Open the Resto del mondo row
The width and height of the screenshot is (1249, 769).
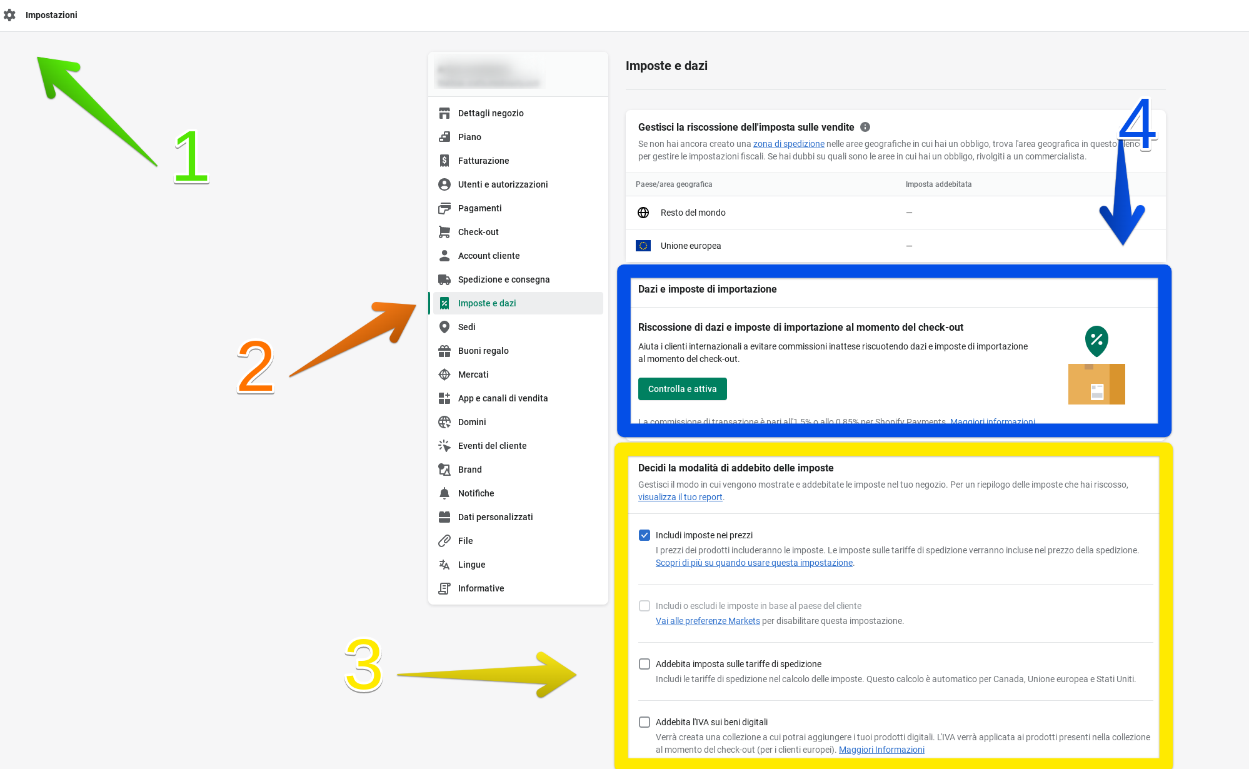pos(693,213)
